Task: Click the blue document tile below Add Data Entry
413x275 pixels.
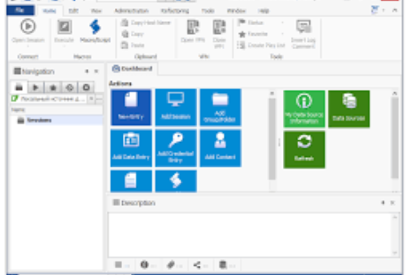Action: pos(131,181)
